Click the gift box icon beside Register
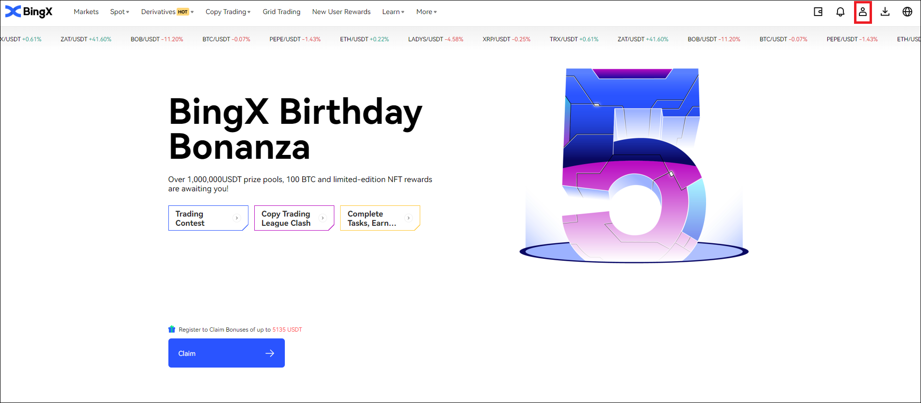 point(172,329)
